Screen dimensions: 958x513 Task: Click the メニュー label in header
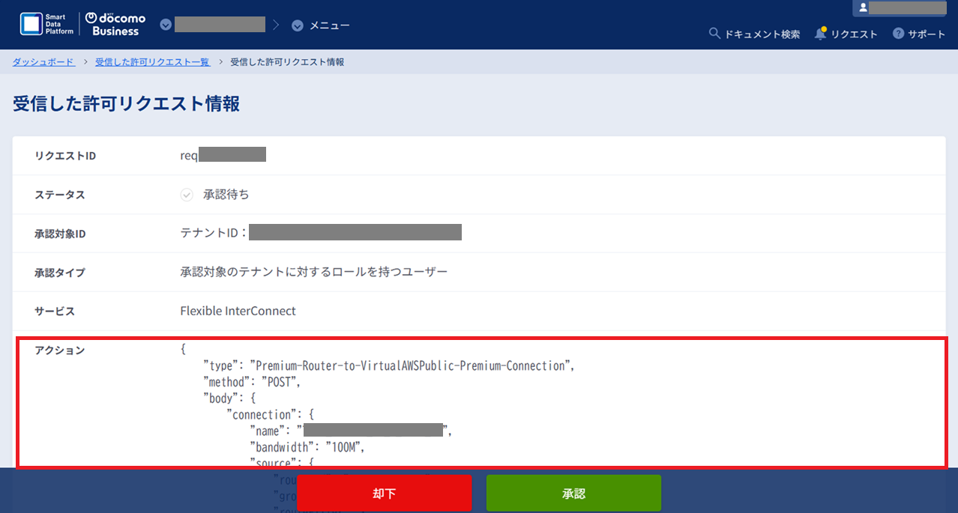tap(330, 25)
